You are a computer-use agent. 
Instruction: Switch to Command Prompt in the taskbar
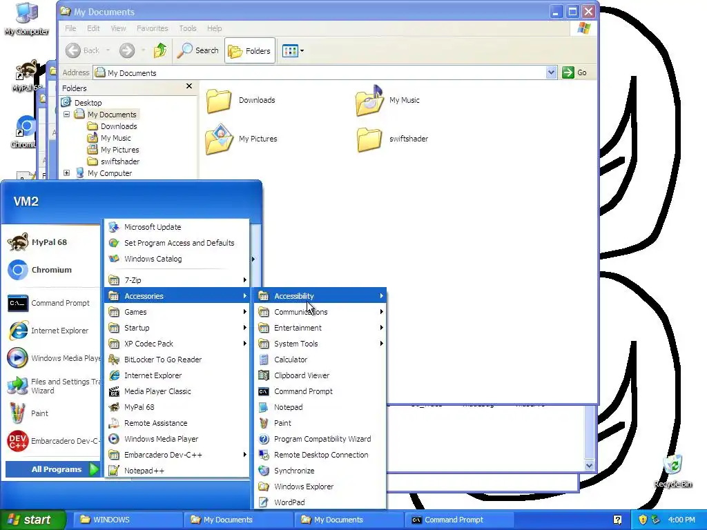[459, 520]
